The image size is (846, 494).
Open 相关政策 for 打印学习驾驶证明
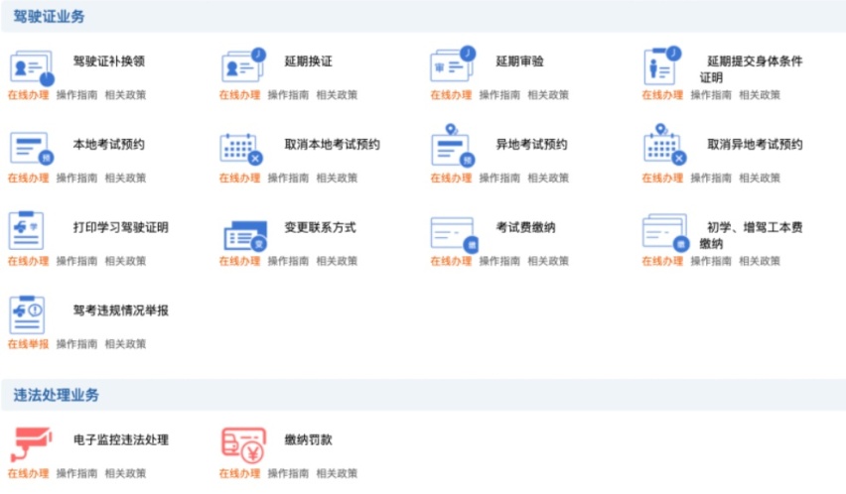tap(125, 261)
